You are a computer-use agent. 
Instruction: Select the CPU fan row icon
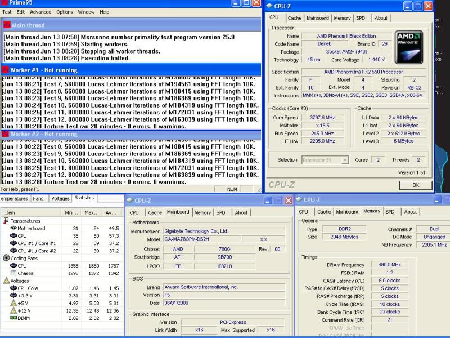tap(13, 265)
